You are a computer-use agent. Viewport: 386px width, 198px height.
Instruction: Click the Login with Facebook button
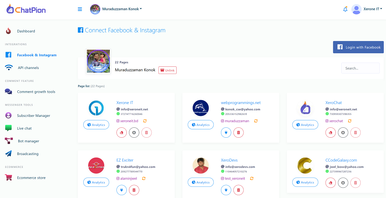pyautogui.click(x=358, y=47)
